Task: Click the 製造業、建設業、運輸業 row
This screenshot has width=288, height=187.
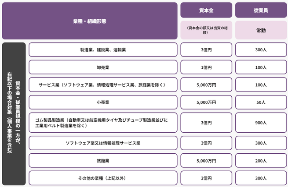Action: (103, 50)
